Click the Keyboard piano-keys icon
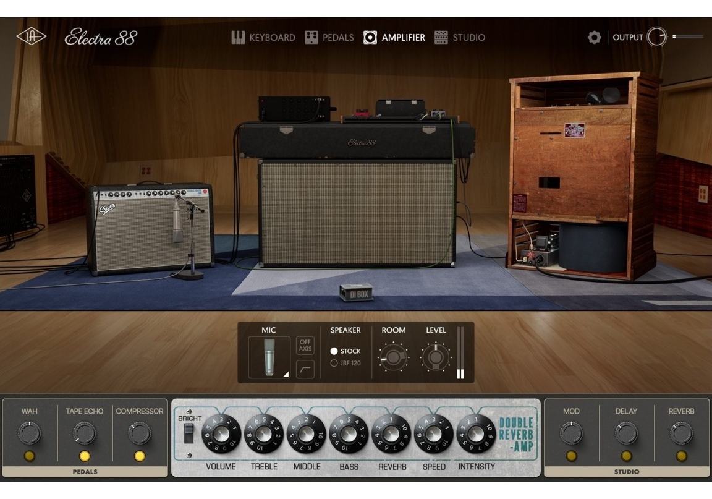 click(x=238, y=37)
